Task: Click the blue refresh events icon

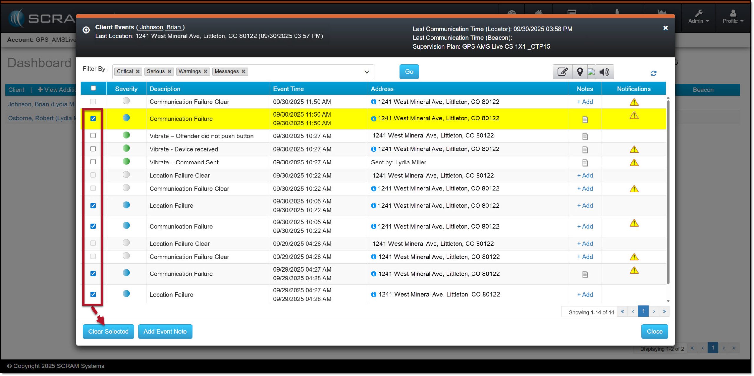Action: click(653, 73)
